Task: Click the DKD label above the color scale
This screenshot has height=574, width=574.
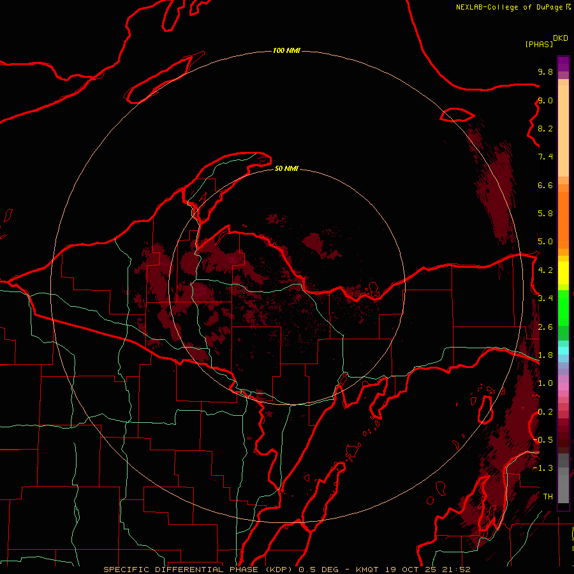Action: (561, 38)
